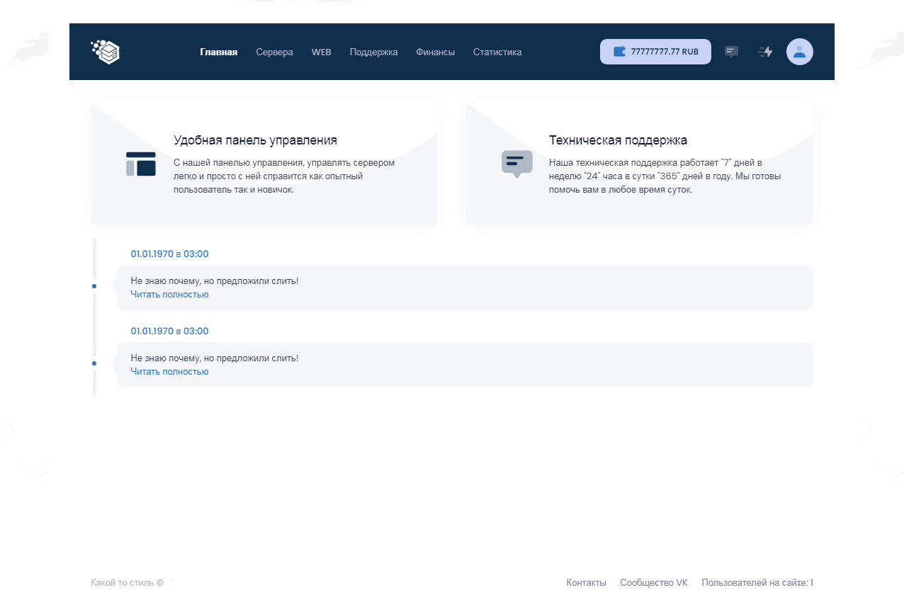Select Статистика in the top navigation

pos(497,52)
